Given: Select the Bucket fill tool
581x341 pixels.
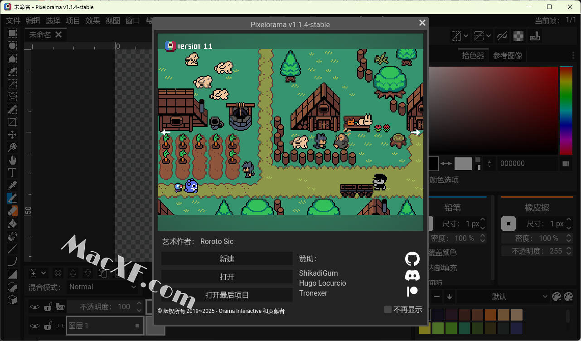Looking at the screenshot, I should (x=12, y=224).
